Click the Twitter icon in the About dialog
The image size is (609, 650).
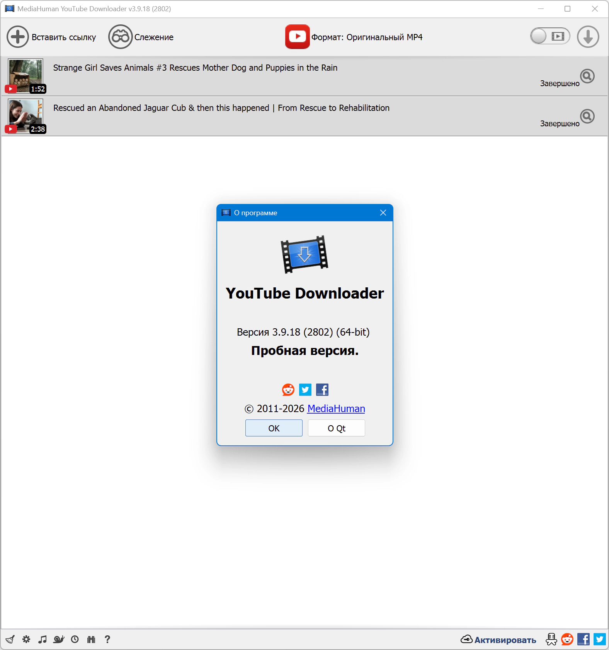click(305, 390)
